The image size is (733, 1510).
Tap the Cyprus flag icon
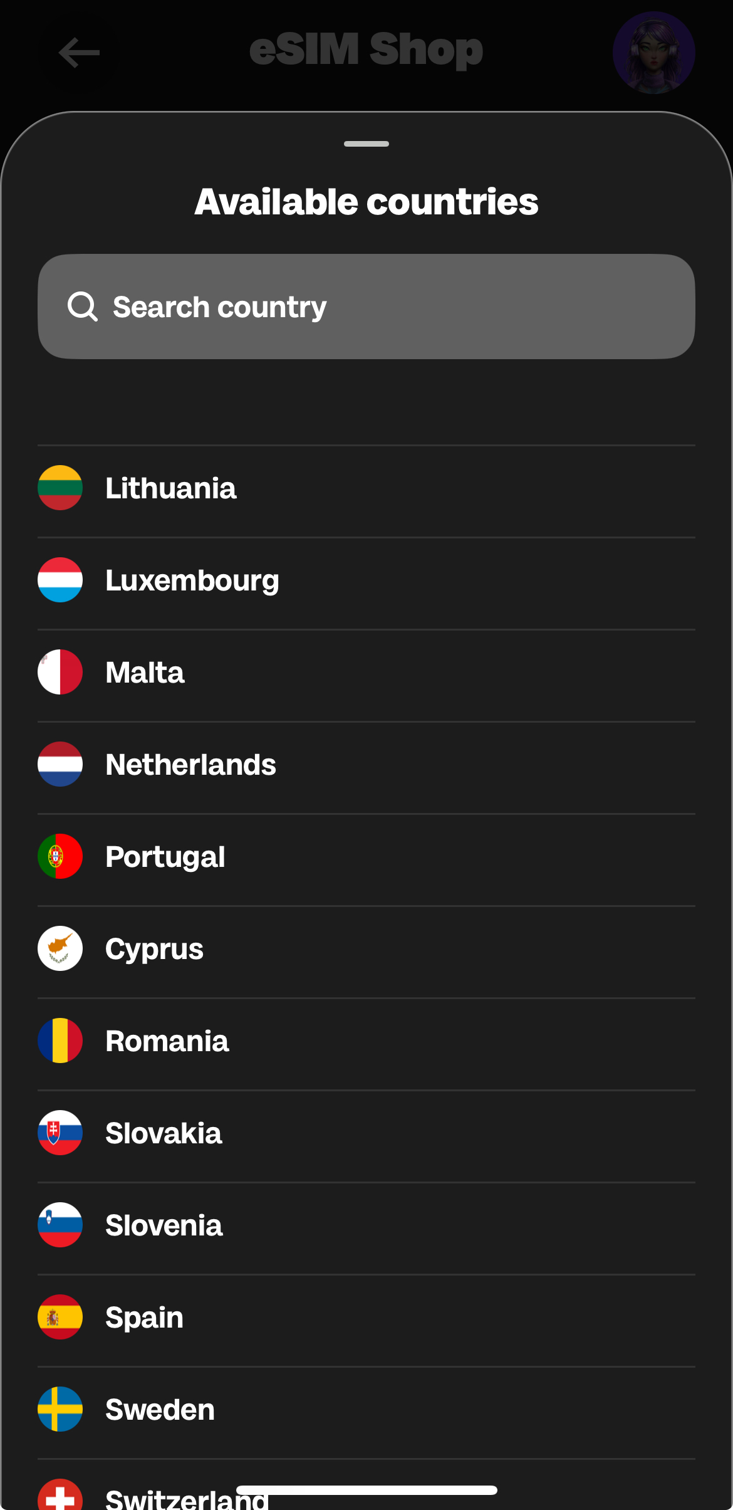coord(60,948)
